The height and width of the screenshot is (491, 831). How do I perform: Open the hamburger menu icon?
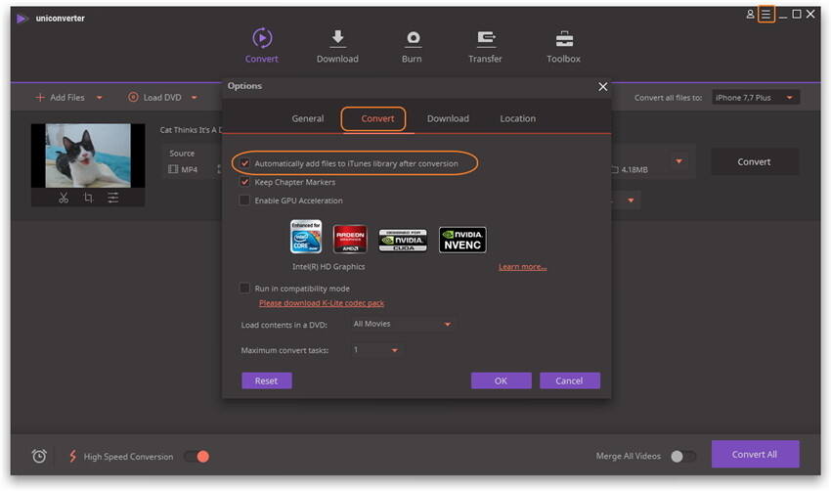(x=765, y=15)
